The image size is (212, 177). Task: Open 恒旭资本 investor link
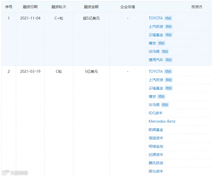[156, 138]
